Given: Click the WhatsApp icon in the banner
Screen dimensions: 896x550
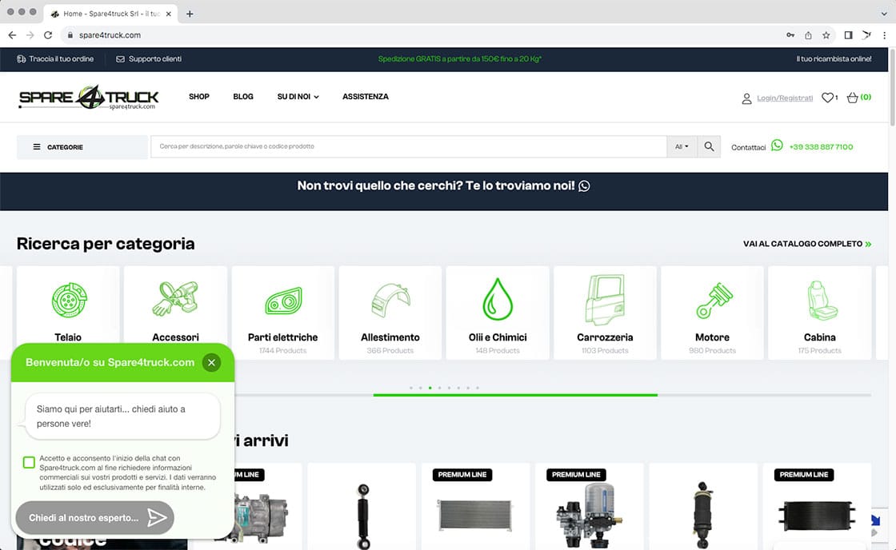Looking at the screenshot, I should 584,186.
